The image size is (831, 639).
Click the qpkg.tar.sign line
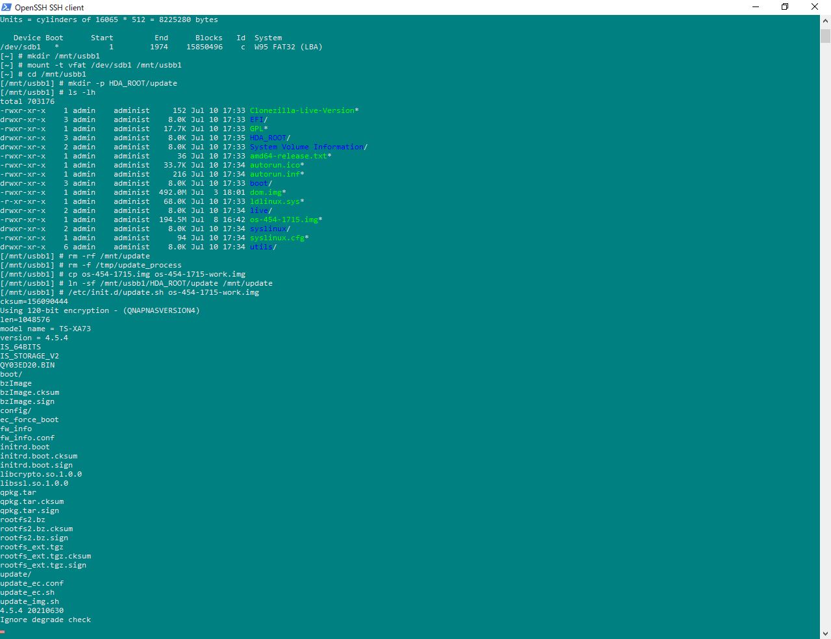click(x=29, y=510)
